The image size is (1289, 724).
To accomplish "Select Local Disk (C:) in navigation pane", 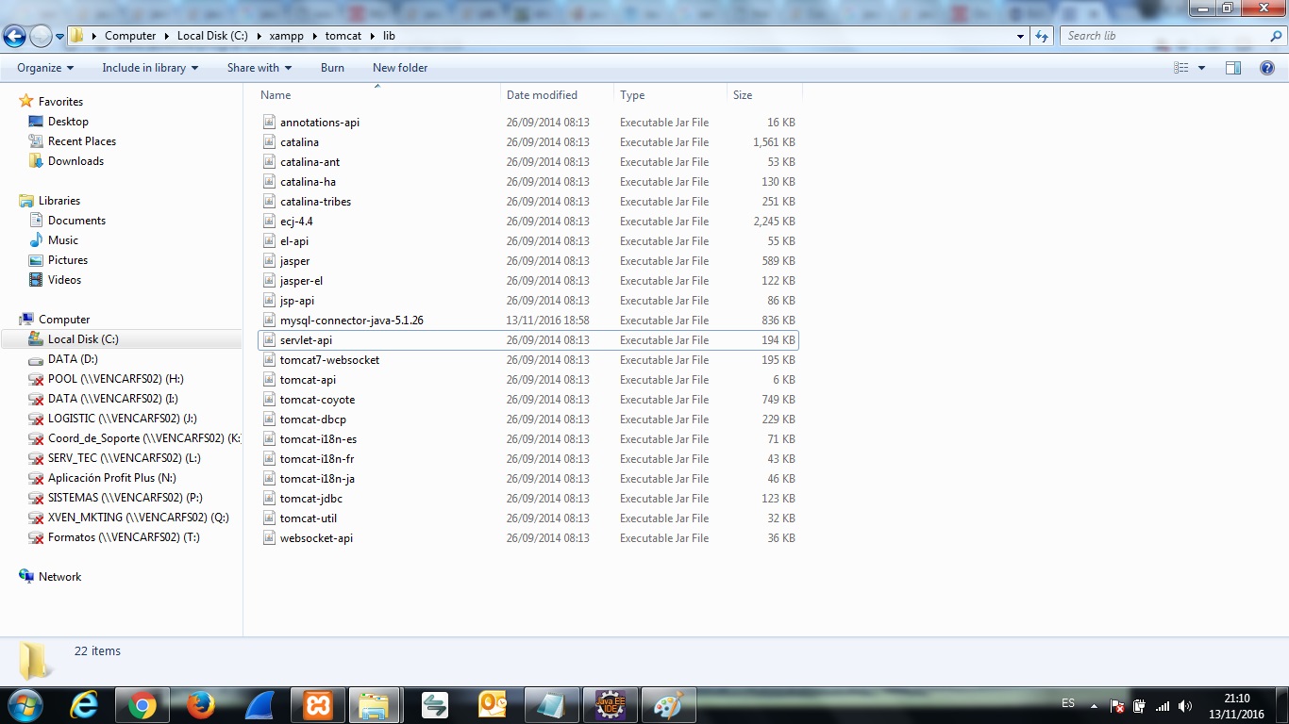I will tap(83, 339).
